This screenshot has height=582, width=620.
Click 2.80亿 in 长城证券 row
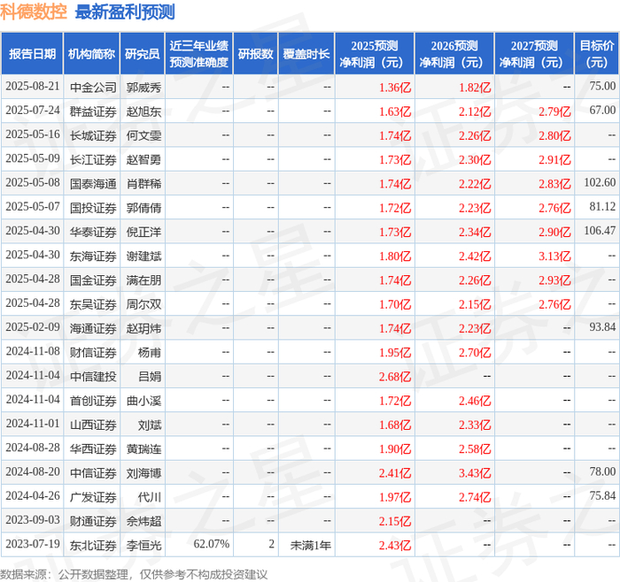[554, 136]
